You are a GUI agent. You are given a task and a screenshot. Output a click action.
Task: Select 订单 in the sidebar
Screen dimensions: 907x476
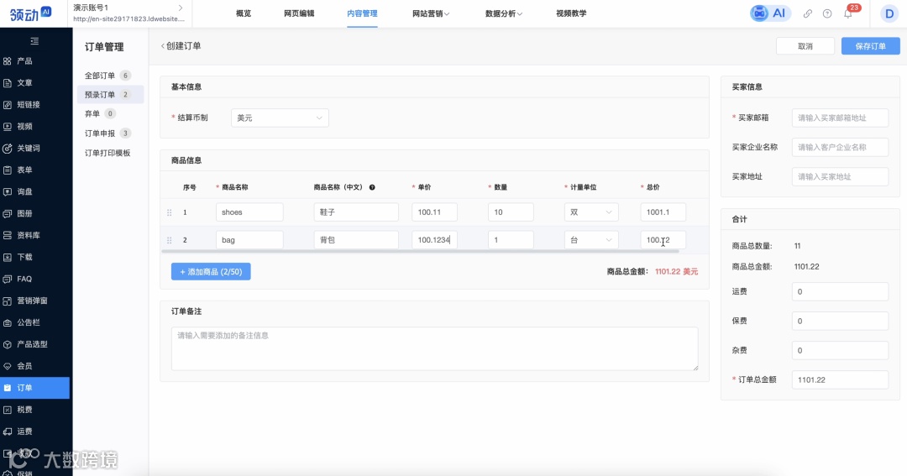pyautogui.click(x=34, y=388)
